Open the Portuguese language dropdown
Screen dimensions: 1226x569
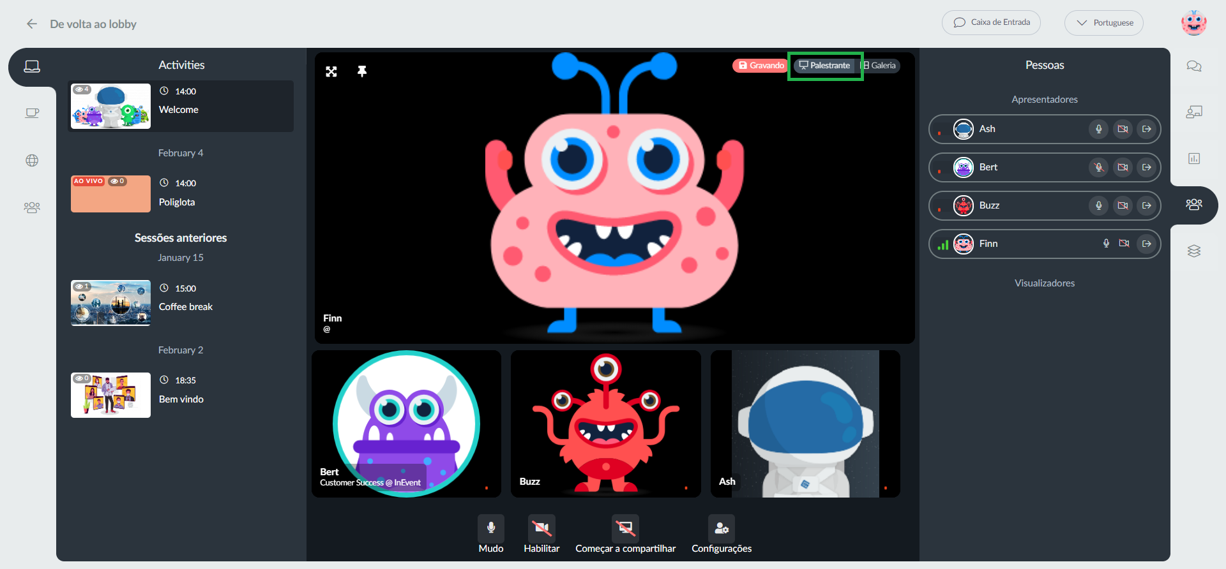tap(1104, 23)
